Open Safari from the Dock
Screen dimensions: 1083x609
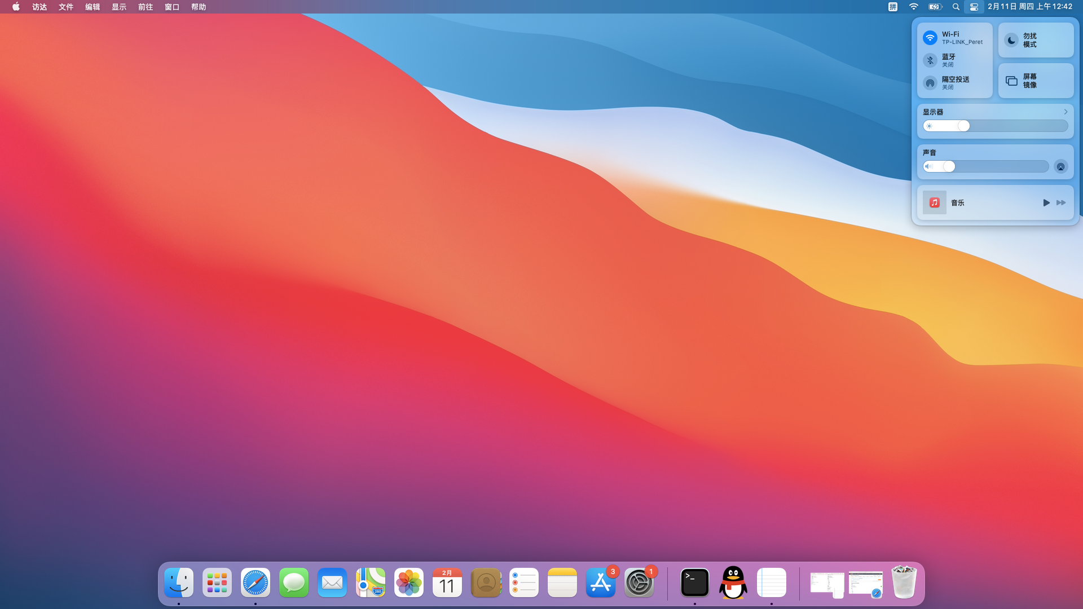255,582
